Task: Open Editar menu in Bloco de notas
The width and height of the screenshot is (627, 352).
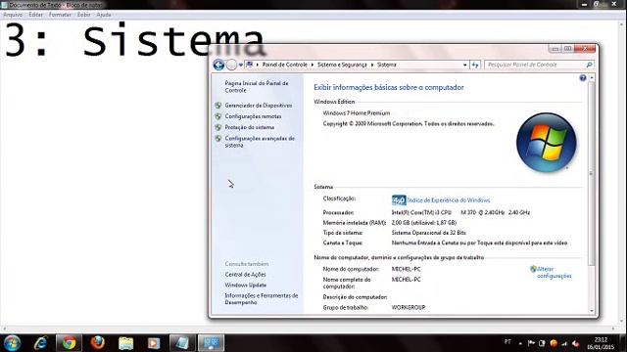Action: [35, 15]
